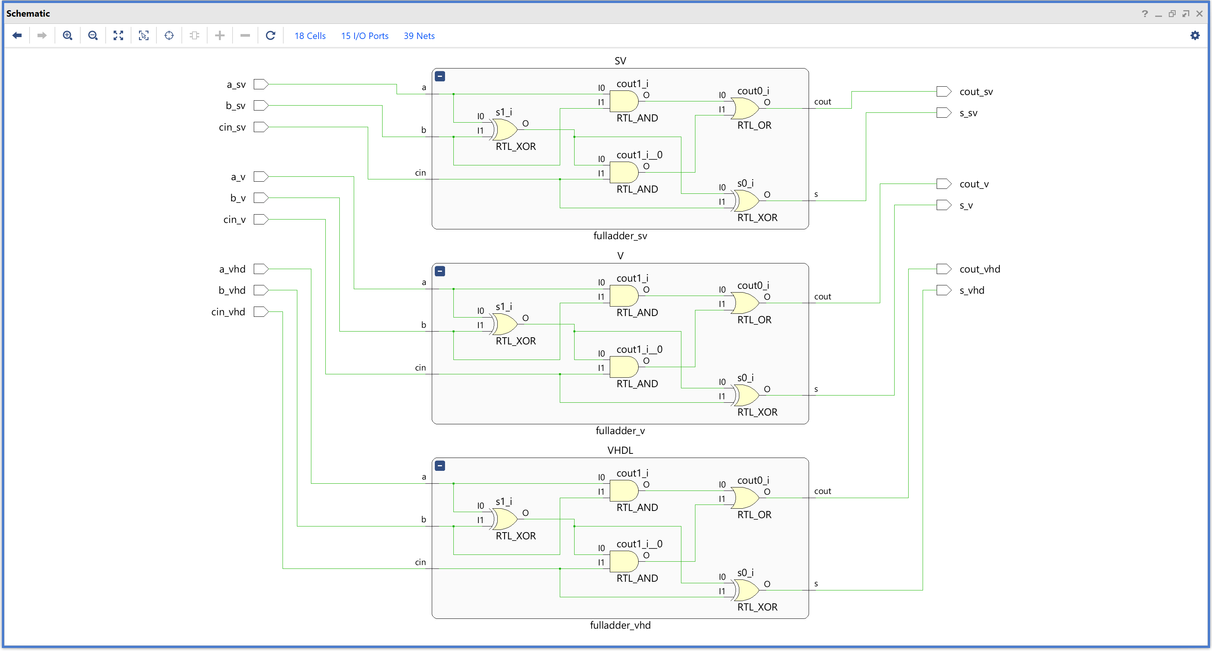Screen dimensions: 1212x651
Task: Select the cout_vhd output port
Action: (x=943, y=269)
